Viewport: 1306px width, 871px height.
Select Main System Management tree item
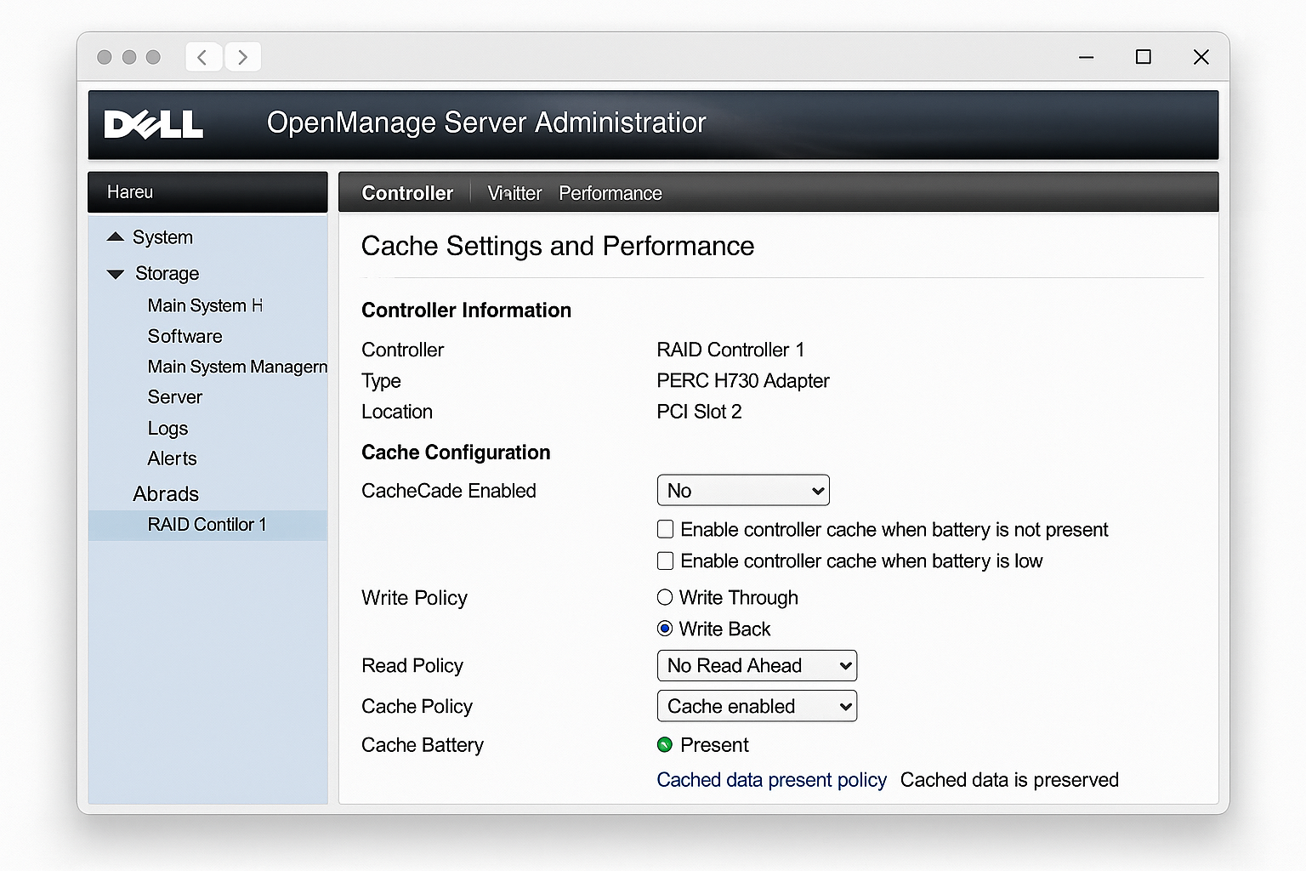click(237, 367)
